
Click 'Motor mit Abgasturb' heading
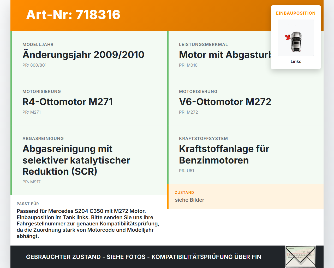(x=225, y=55)
